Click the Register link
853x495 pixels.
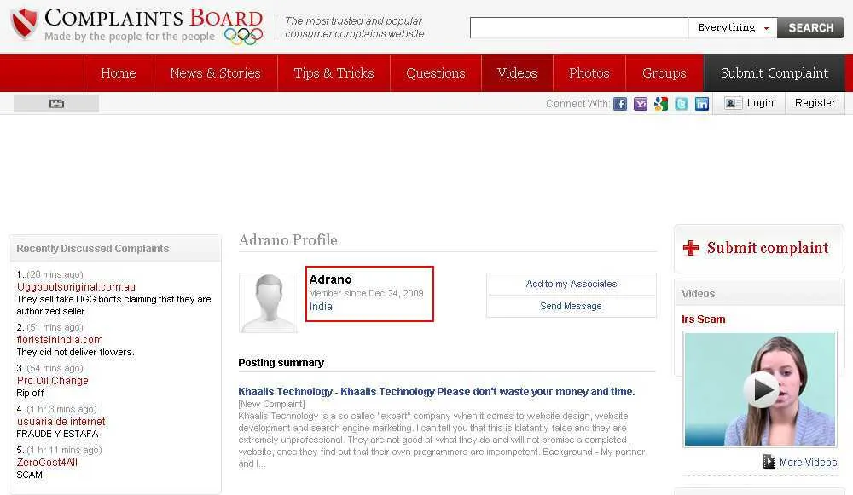pyautogui.click(x=815, y=103)
